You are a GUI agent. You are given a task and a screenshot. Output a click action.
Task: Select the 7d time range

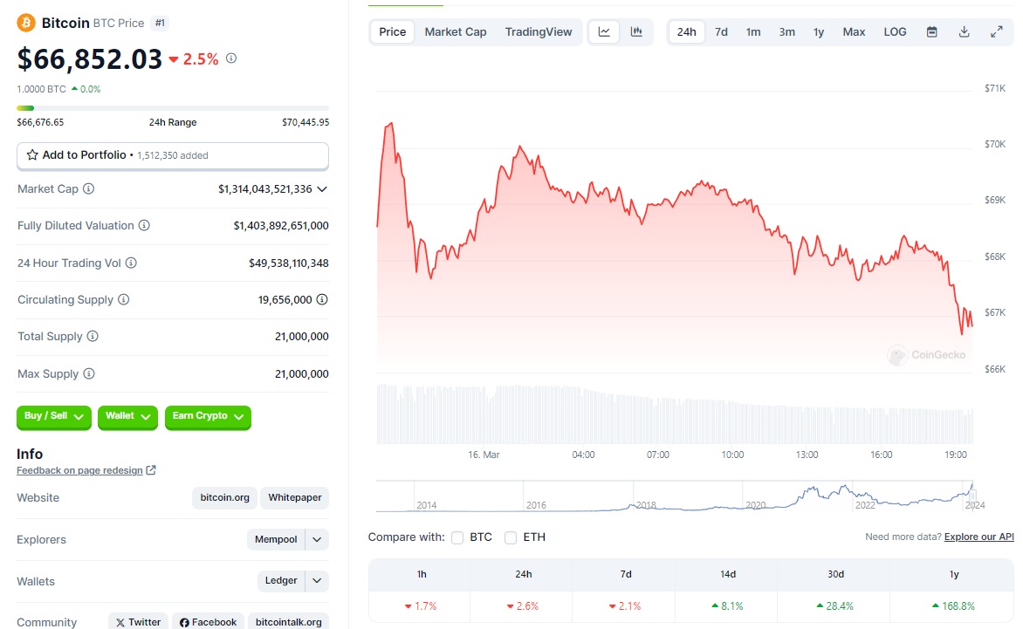(721, 32)
